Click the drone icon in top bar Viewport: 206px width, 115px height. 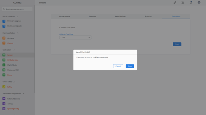183,3
